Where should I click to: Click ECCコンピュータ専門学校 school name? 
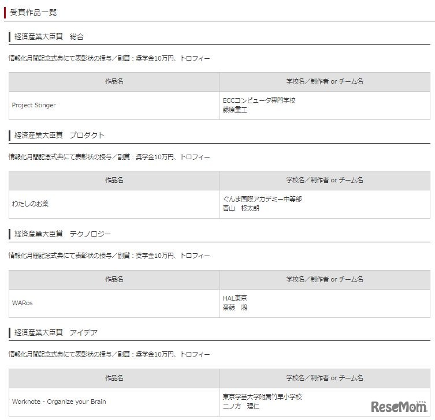[259, 100]
